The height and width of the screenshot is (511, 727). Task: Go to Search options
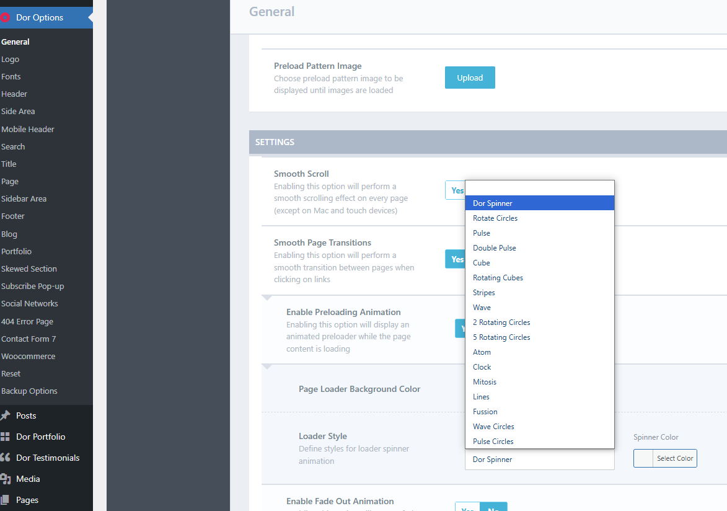[x=13, y=146]
